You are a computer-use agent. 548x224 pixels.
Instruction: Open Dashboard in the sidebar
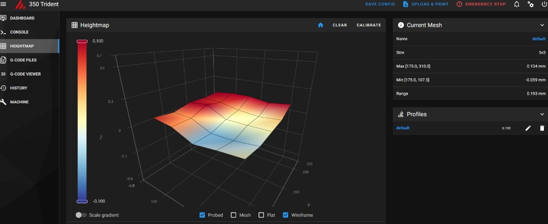point(30,18)
